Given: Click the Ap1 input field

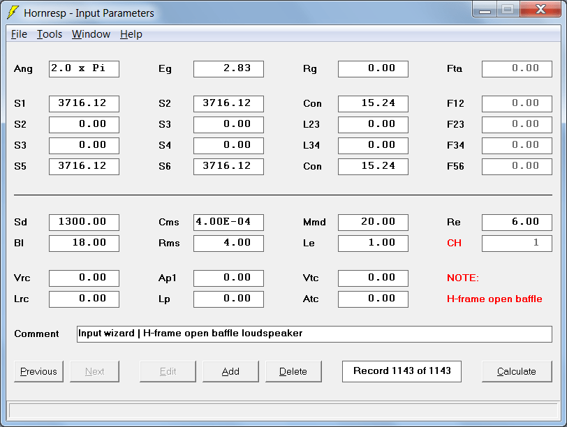Looking at the screenshot, I should click(x=228, y=278).
